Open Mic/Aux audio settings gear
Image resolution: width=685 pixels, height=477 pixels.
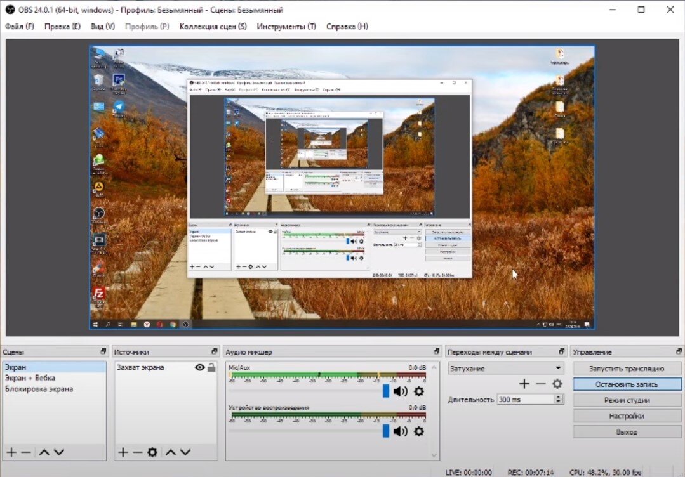click(418, 391)
